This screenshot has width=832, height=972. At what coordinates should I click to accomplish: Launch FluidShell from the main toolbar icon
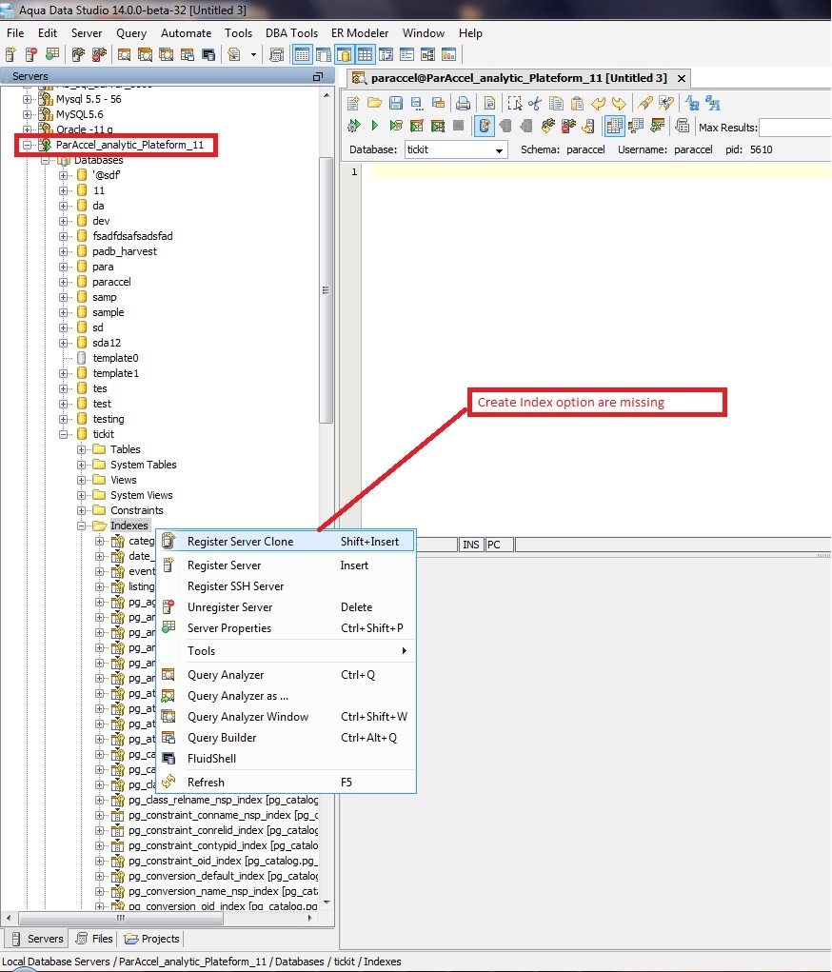[x=208, y=54]
